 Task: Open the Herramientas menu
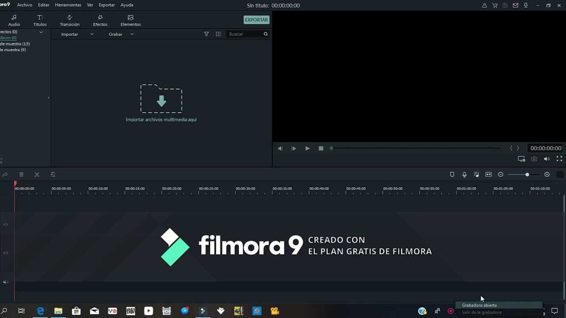point(68,5)
